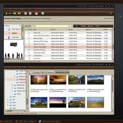The width and height of the screenshot is (123, 123).
Task: Select the song What I've Done
Action: (x=68, y=44)
